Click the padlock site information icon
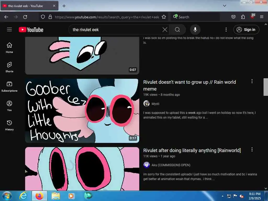The height and width of the screenshot is (201, 268). tap(50, 17)
